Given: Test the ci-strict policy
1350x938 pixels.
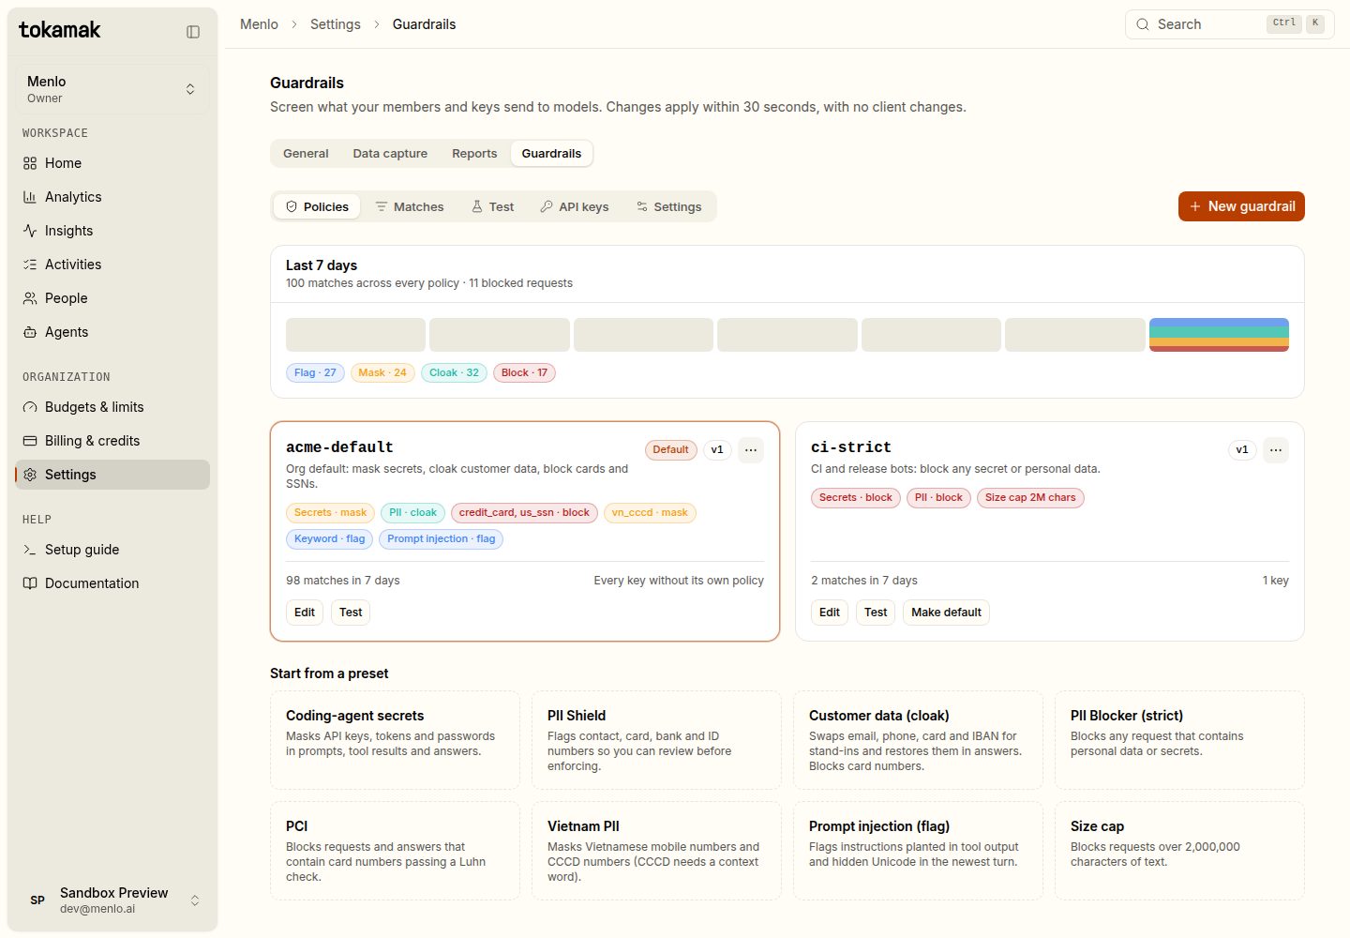Looking at the screenshot, I should 876,613.
